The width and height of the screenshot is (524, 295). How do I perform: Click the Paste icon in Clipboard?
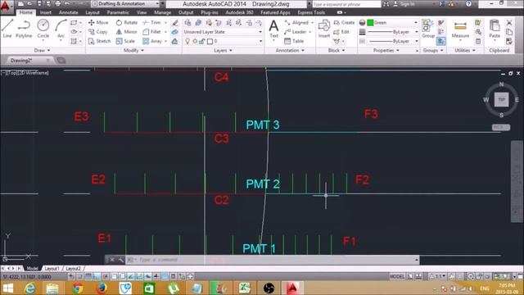[495, 29]
